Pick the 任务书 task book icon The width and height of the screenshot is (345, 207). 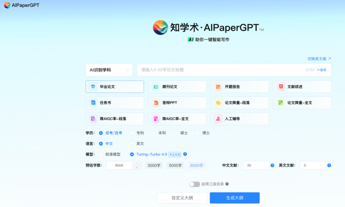point(93,103)
